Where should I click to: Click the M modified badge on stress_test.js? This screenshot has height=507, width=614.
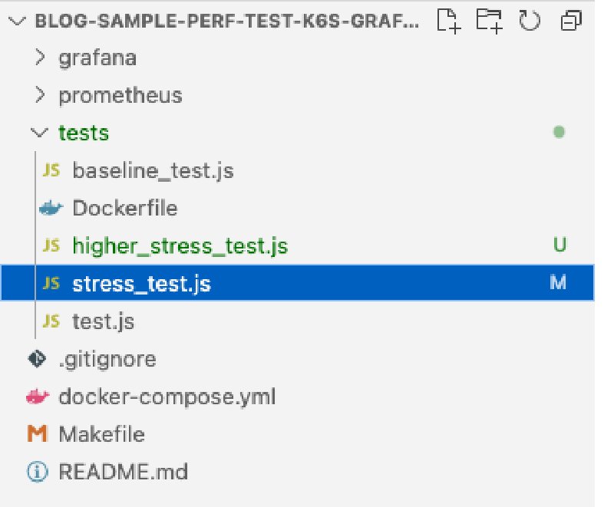point(558,282)
